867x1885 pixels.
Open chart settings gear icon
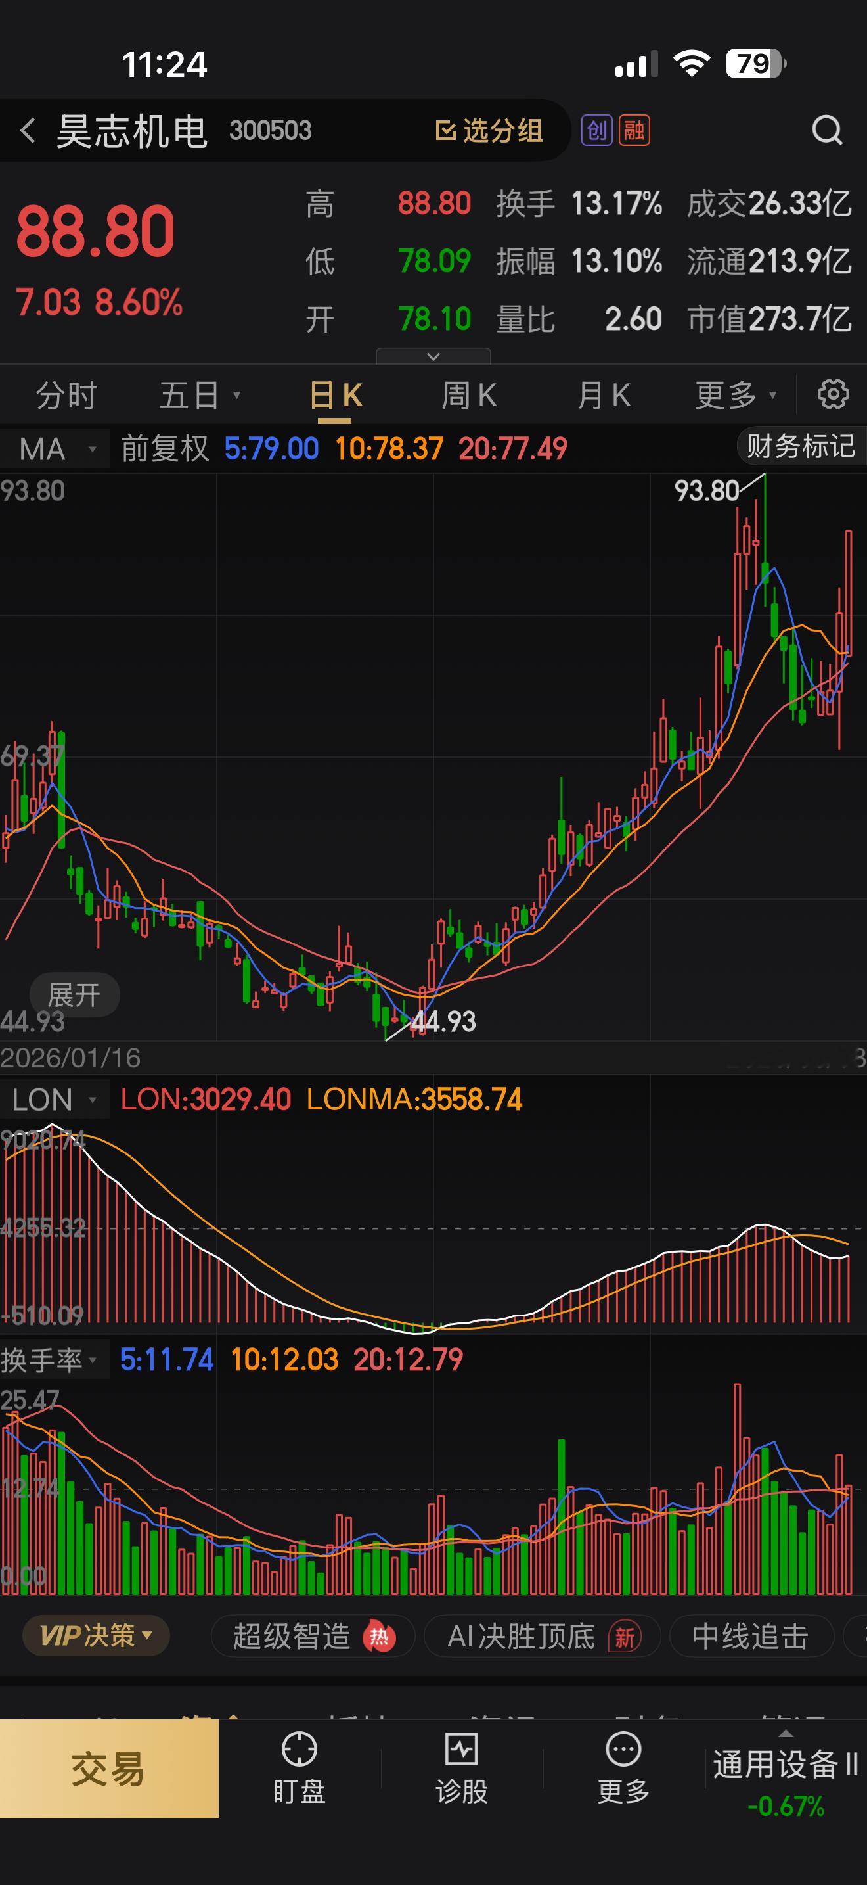[833, 394]
